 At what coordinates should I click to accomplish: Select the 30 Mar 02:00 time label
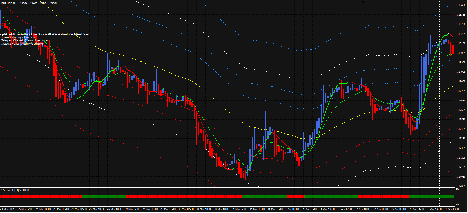click(186, 209)
